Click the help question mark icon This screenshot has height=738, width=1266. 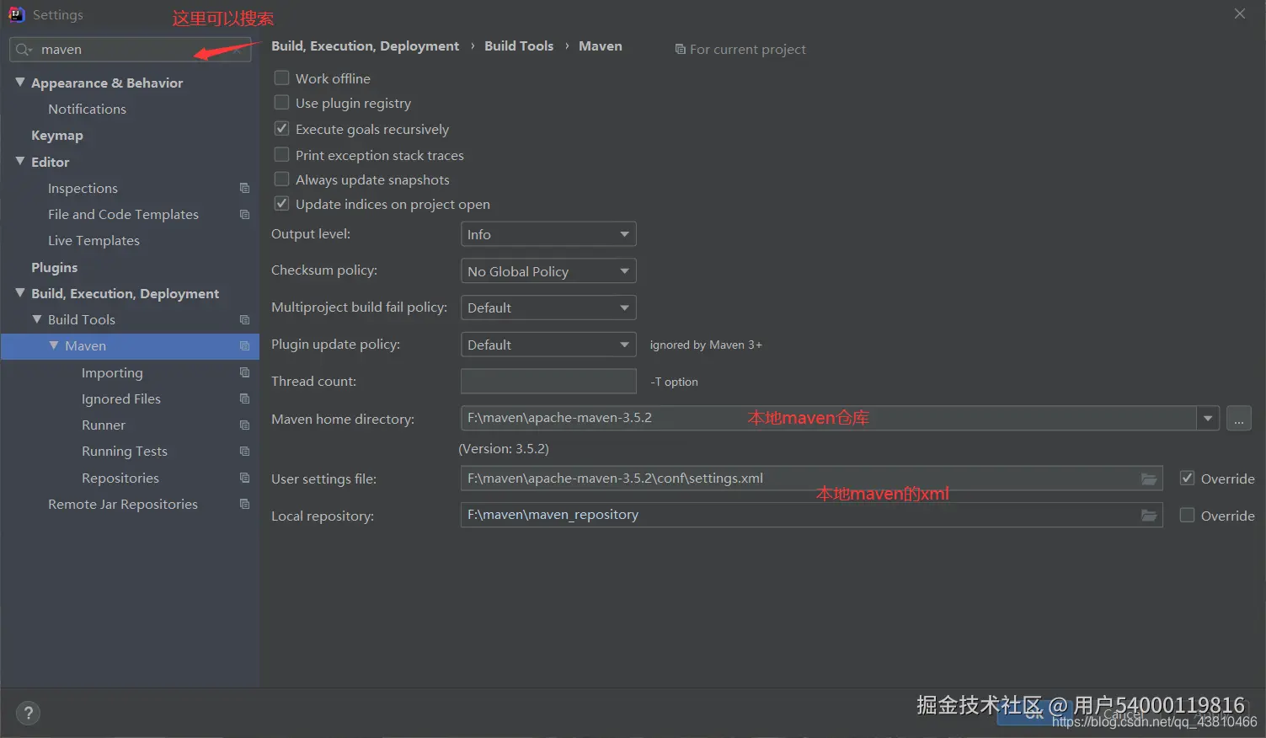point(28,713)
